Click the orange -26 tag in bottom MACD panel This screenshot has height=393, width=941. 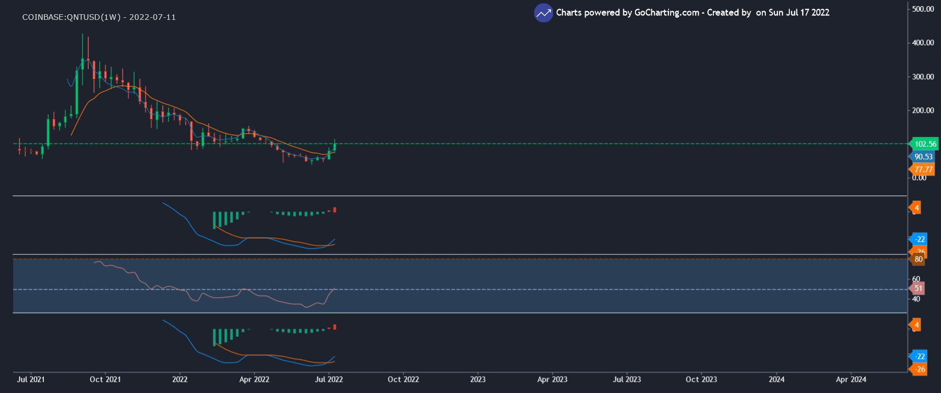(x=919, y=370)
